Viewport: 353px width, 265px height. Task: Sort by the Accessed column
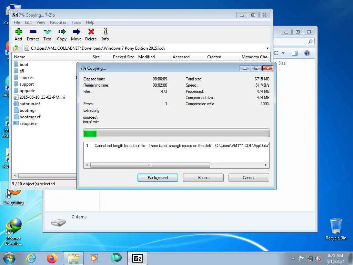181,57
